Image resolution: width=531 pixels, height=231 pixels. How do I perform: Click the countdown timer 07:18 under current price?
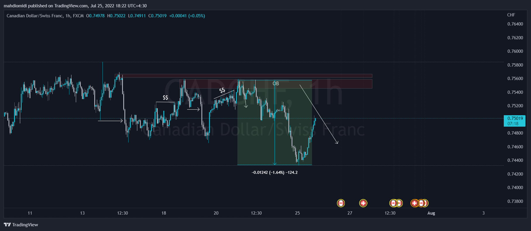513,124
